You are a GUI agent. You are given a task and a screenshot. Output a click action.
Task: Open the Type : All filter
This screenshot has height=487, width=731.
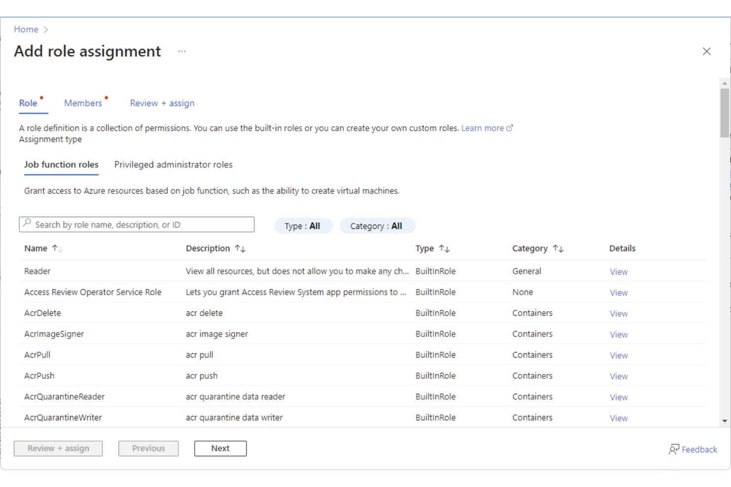[x=303, y=225]
